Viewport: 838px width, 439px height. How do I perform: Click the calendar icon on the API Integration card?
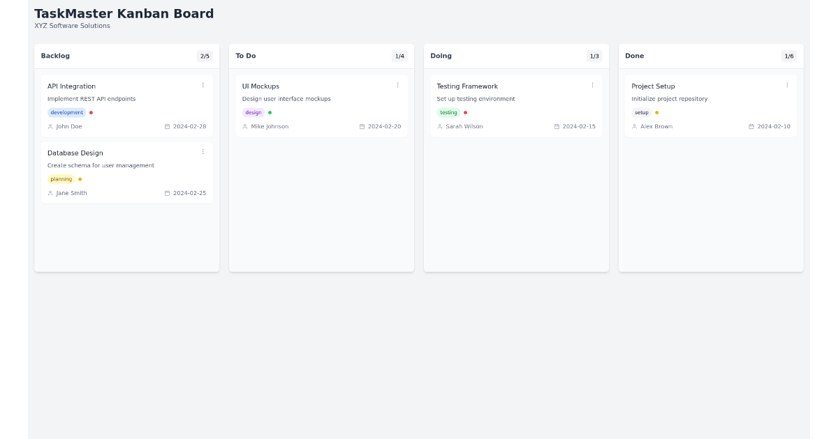[167, 126]
